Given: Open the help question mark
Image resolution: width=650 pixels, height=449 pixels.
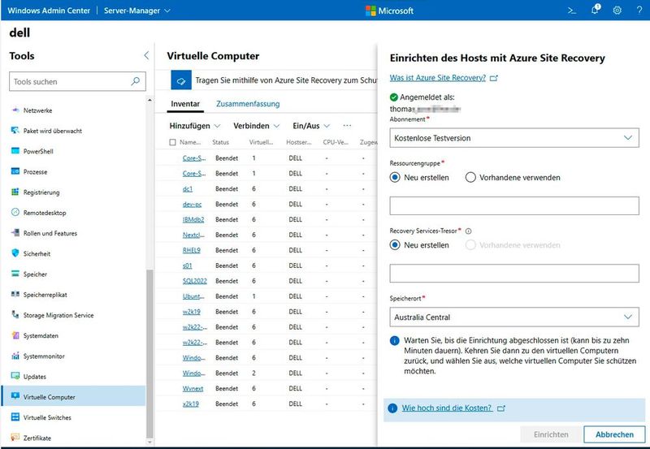Looking at the screenshot, I should coord(639,11).
